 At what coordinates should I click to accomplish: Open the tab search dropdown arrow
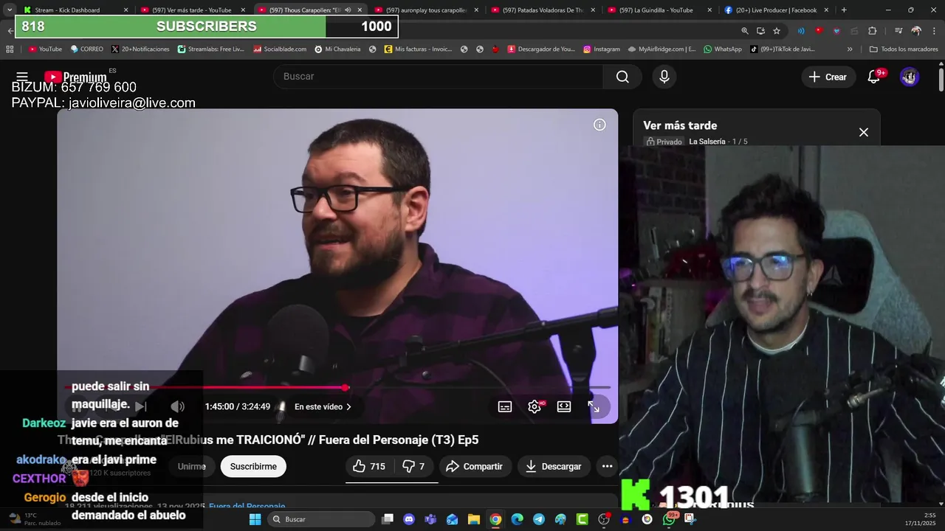point(9,10)
